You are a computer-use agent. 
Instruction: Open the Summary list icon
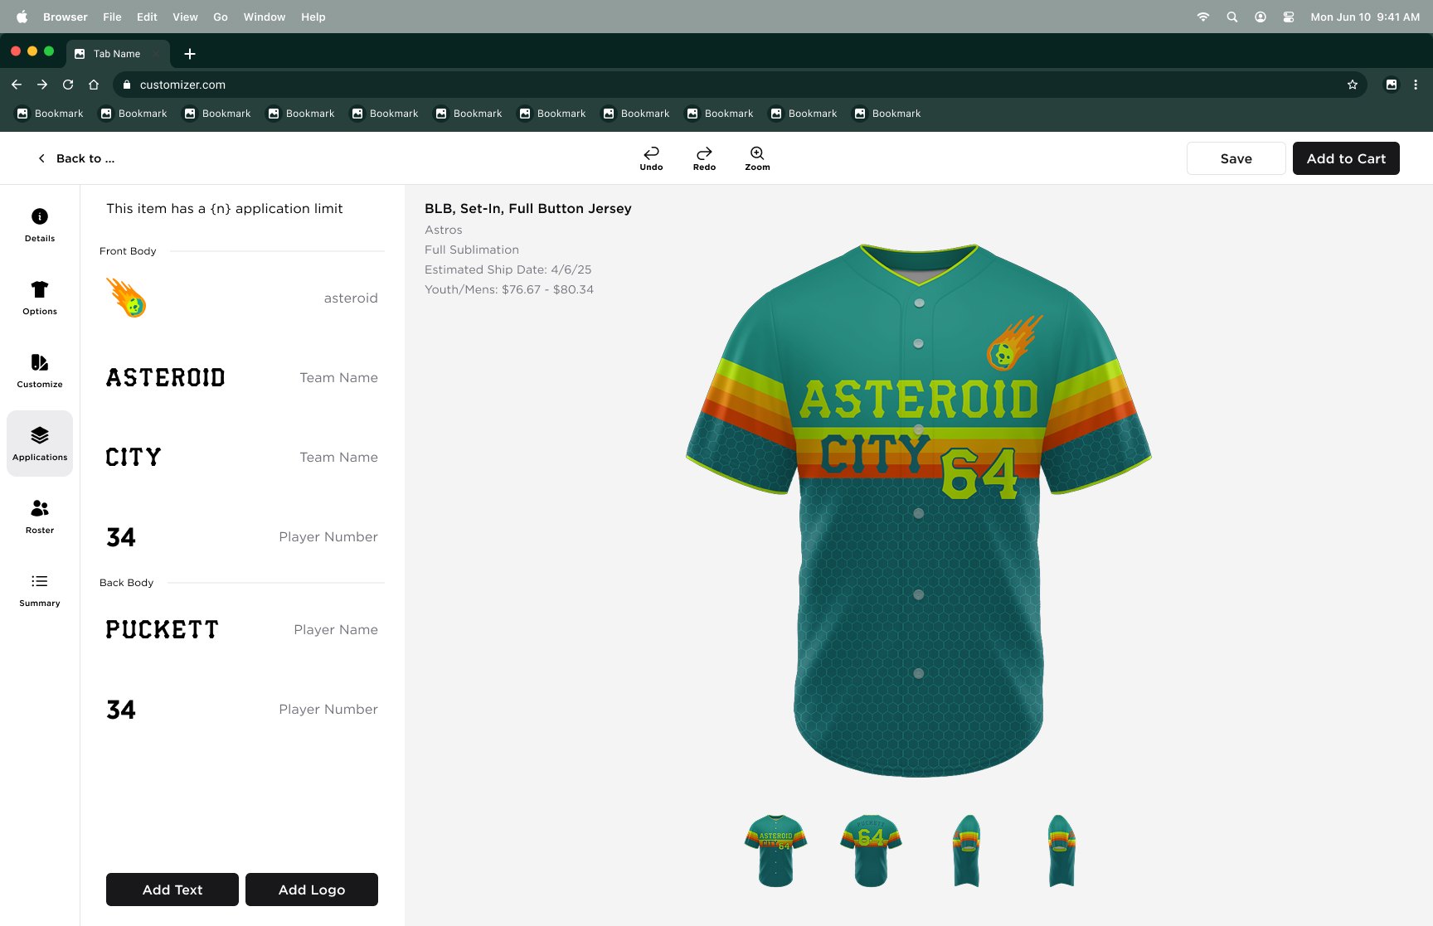40,581
